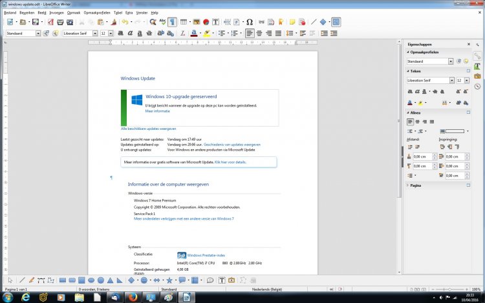Toggle formatting marks (pilcrow) in toolbar
Viewport: 485px width, 303px height.
click(x=173, y=21)
